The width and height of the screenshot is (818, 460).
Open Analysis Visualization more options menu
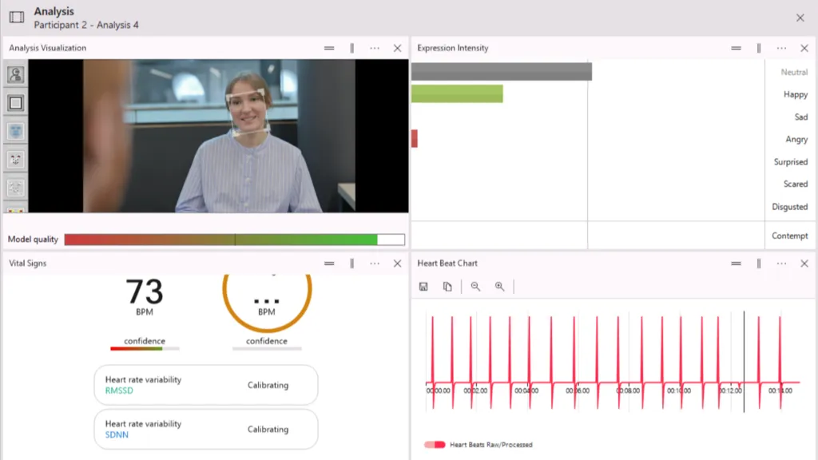point(375,48)
